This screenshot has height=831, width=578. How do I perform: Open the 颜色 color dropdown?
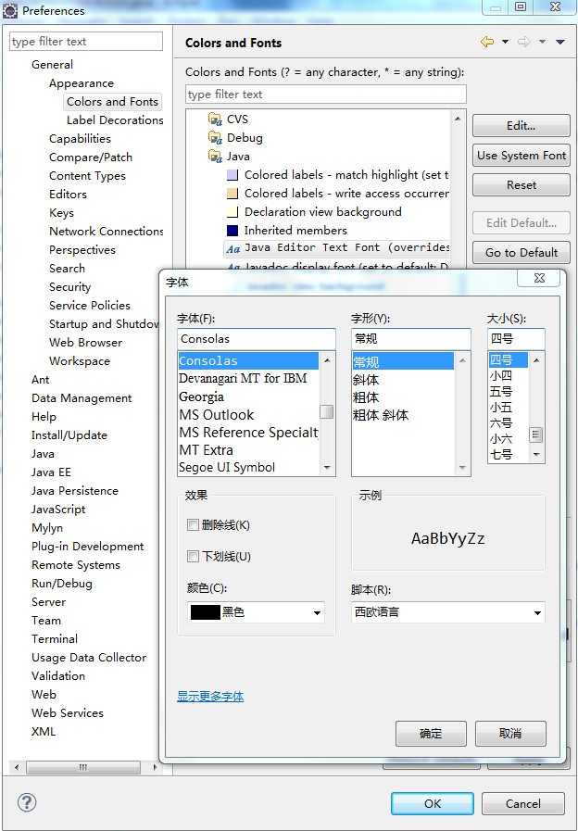click(317, 612)
